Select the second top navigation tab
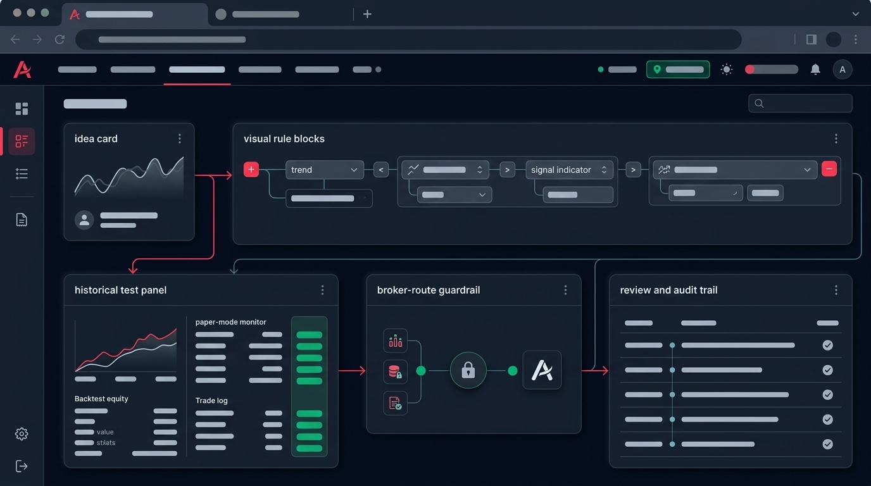 click(x=133, y=70)
